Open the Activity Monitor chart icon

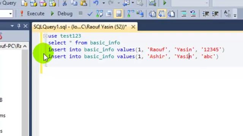152,3
